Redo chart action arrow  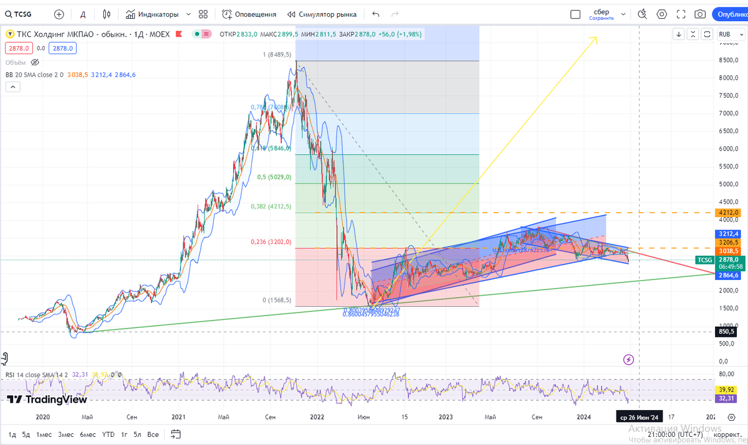(x=395, y=14)
